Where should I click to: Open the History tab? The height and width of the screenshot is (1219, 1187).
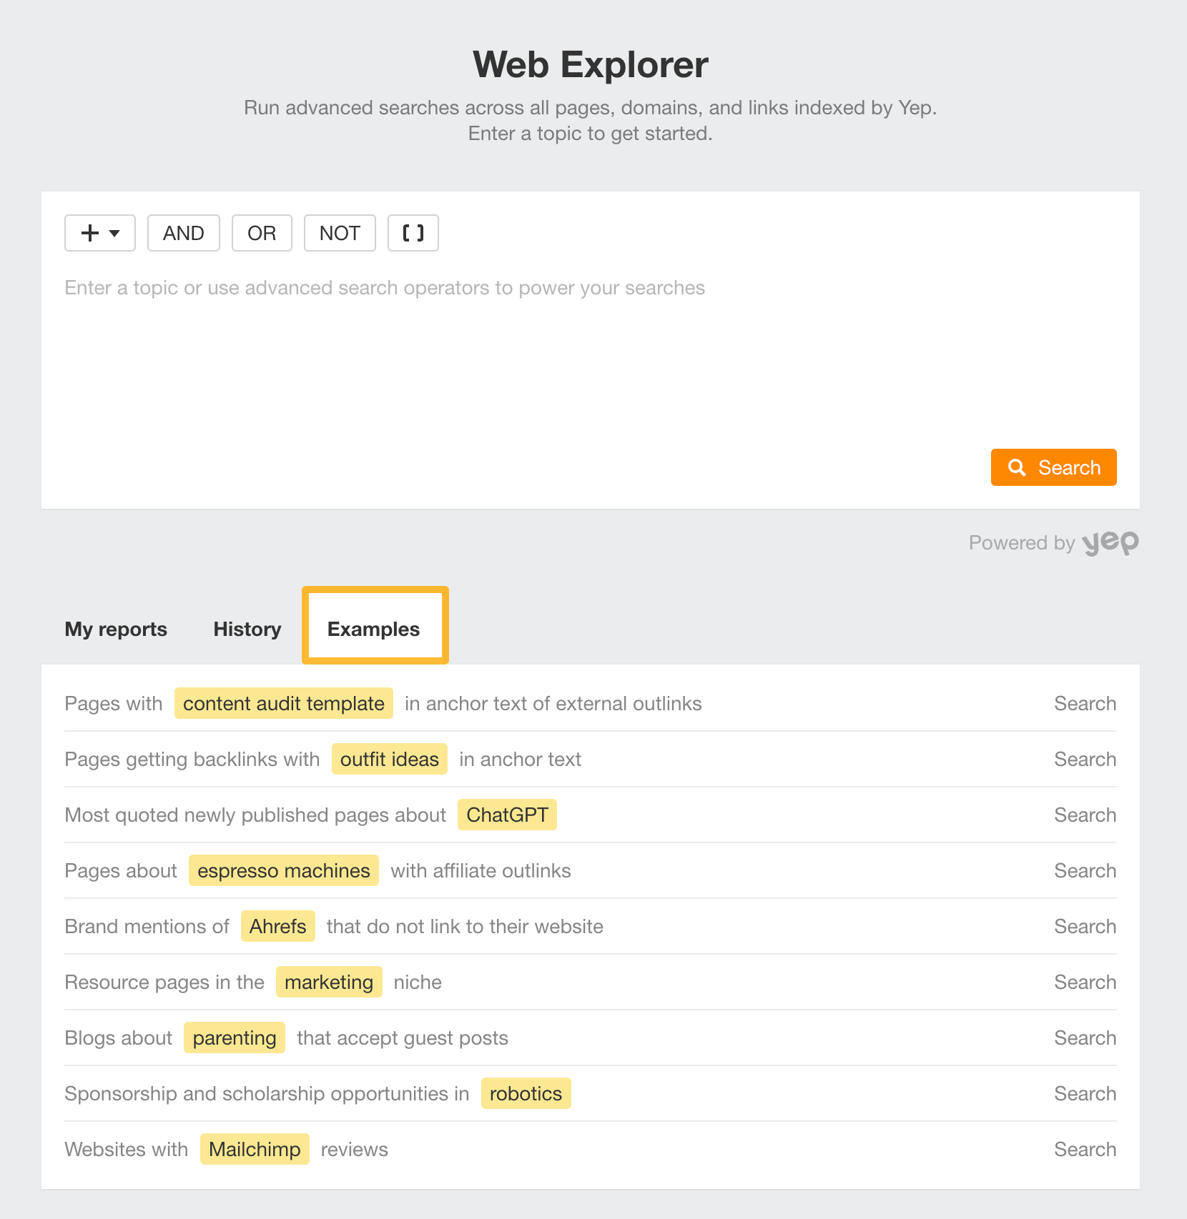click(x=247, y=629)
